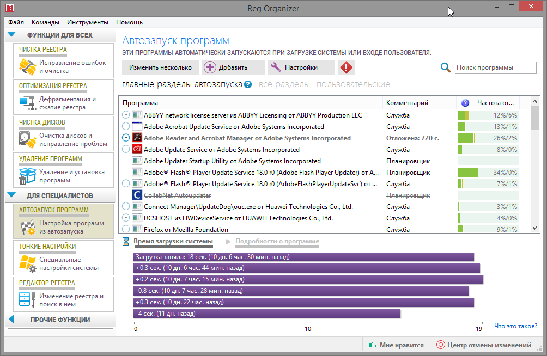Screen dimensions: 547x356
Task: Click clock icon beside Adobe Update Service
Action: click(126, 150)
